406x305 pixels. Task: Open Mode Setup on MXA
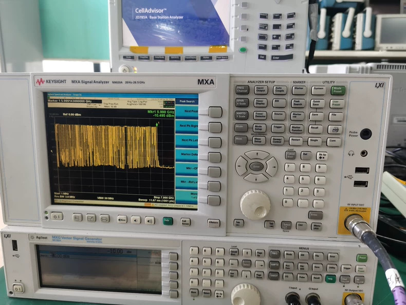point(259,128)
